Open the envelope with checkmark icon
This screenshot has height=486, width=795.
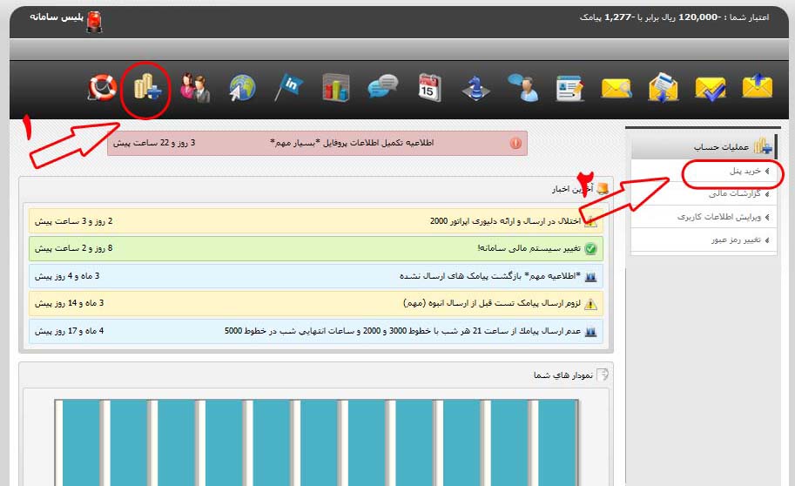tap(711, 89)
